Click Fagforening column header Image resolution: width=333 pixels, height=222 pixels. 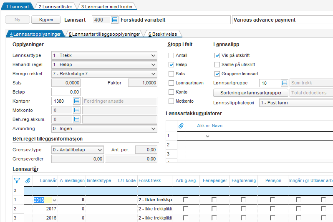[x=244, y=180]
